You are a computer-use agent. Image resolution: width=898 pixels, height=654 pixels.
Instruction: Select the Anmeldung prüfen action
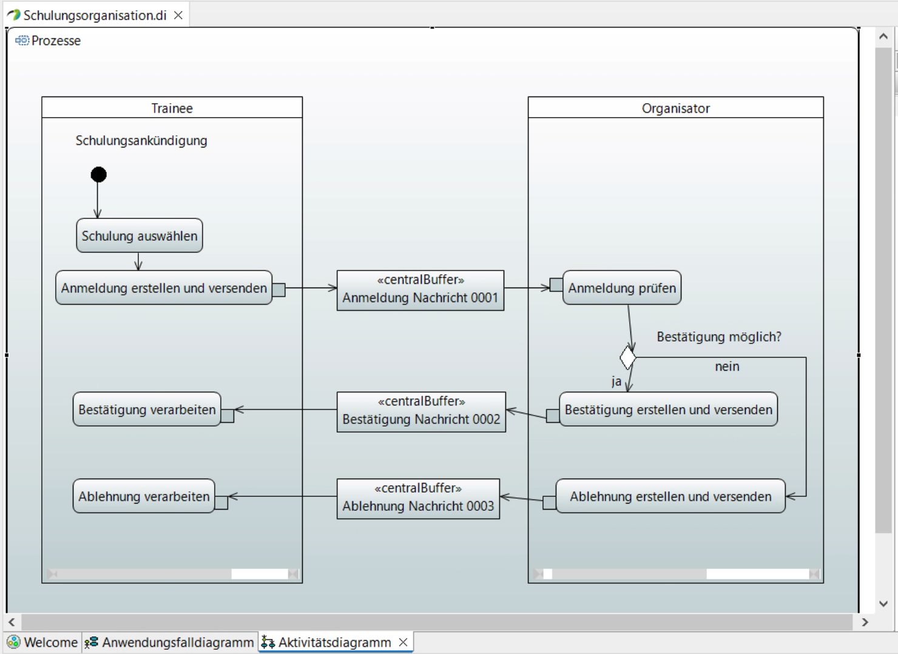point(622,288)
